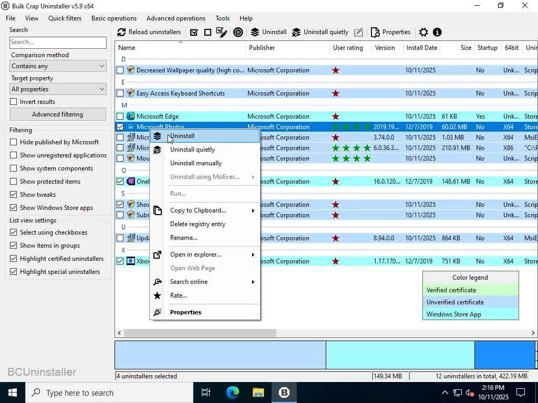Enable Show unregistered applications
This screenshot has width=538, height=403.
coord(13,155)
